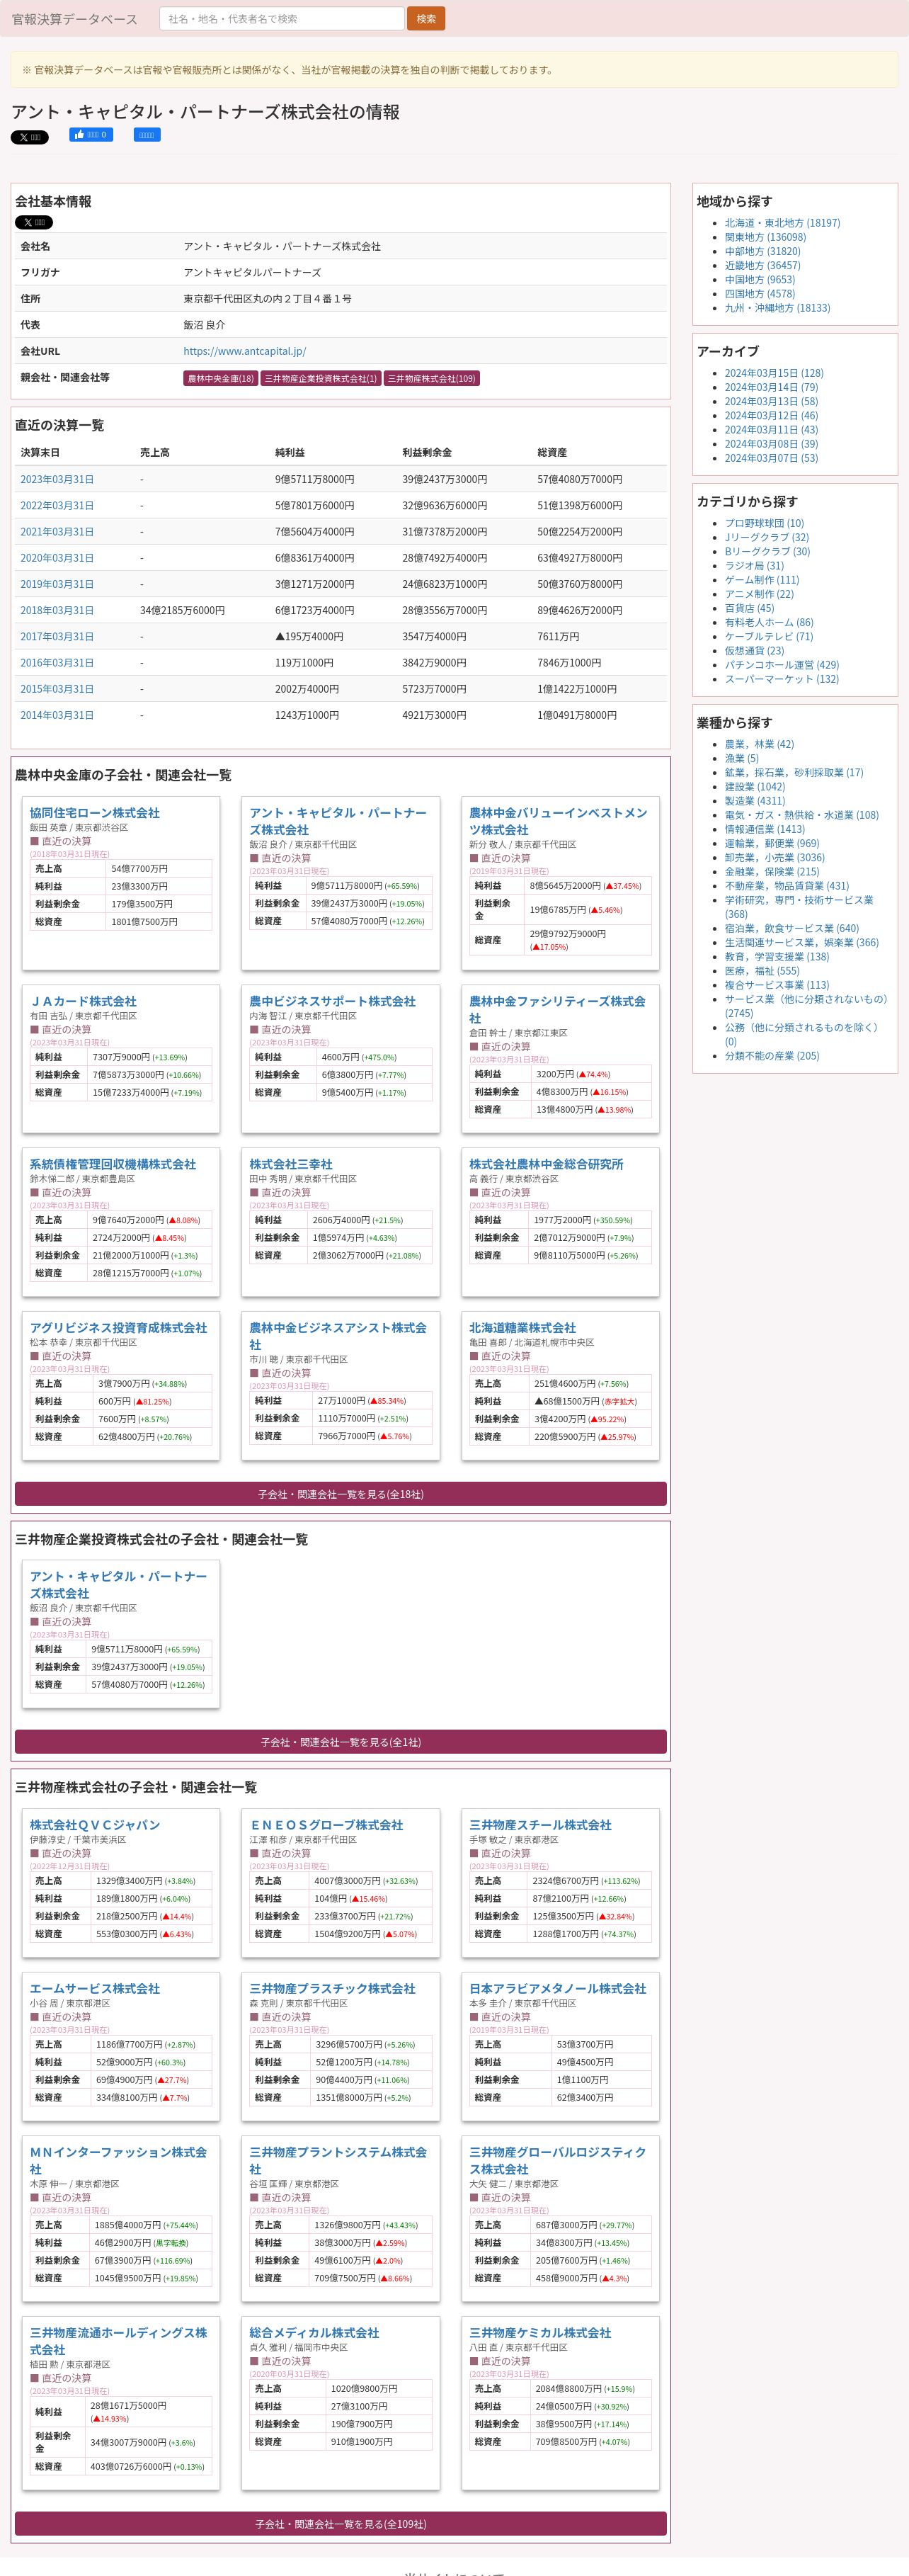Image resolution: width=909 pixels, height=2576 pixels.
Task: Browse 北海道・東北地方 (18197) region
Action: click(782, 223)
